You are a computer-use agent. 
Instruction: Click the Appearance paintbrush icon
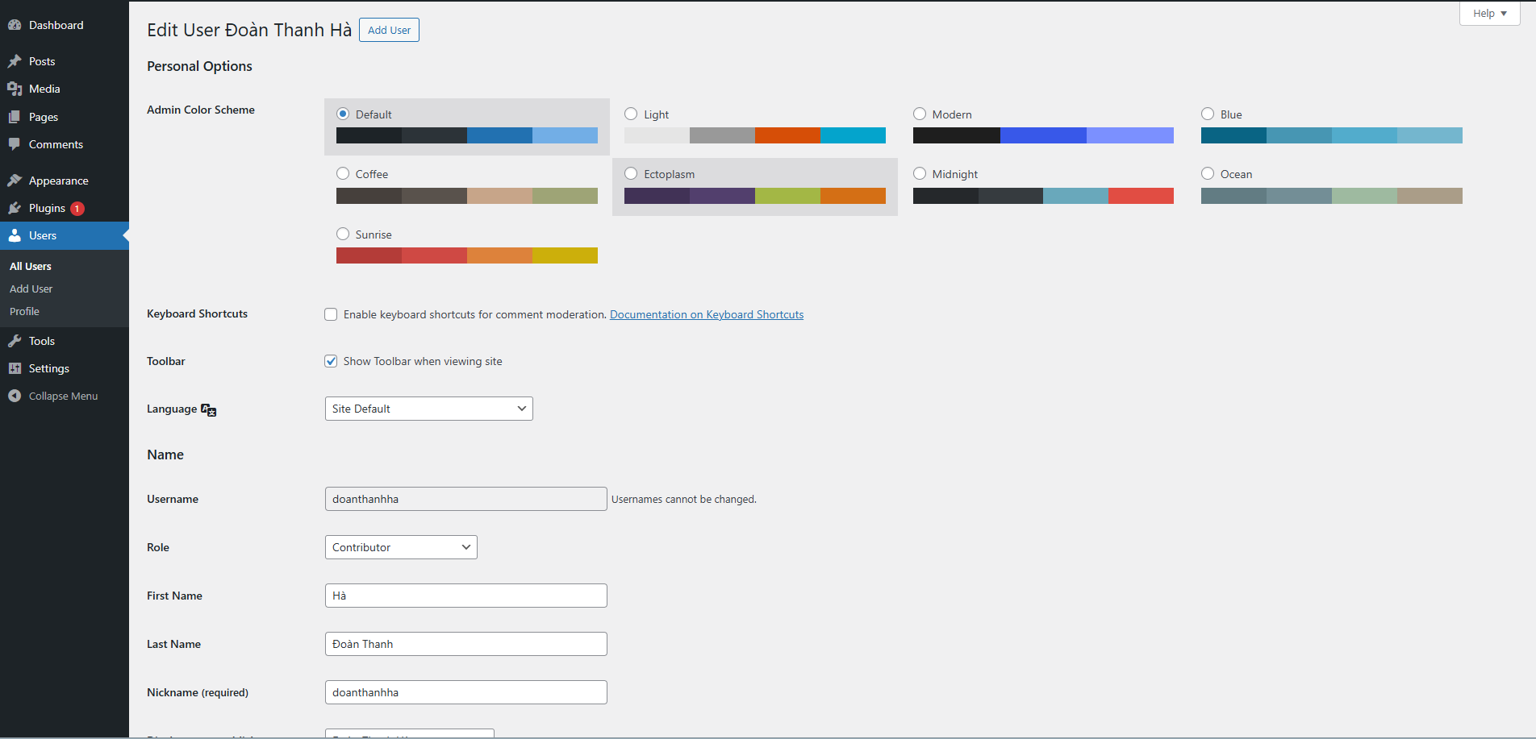(15, 181)
